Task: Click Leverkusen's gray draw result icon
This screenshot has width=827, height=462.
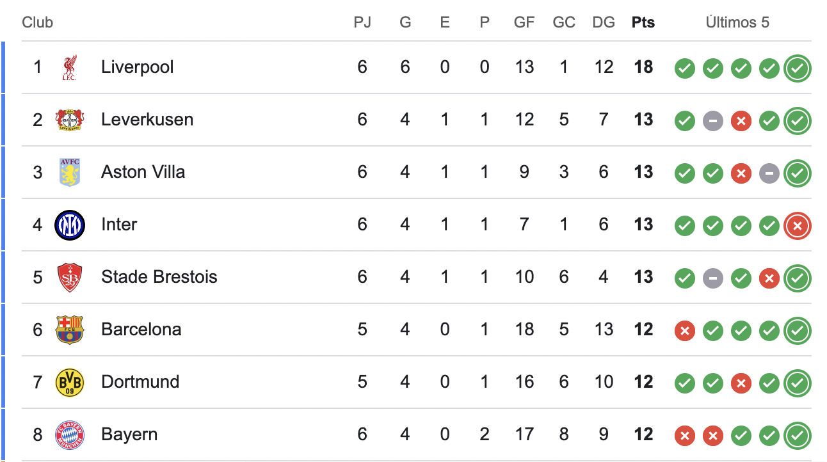Action: click(712, 120)
